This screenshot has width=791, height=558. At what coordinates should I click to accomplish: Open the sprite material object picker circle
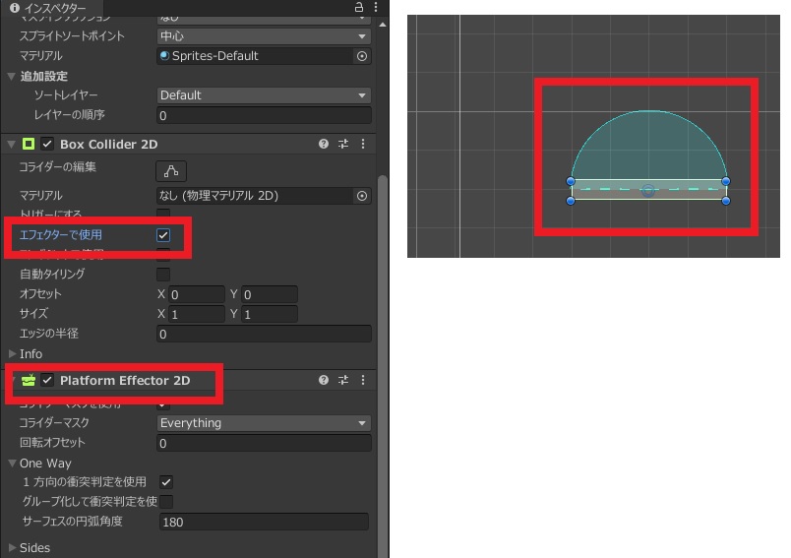(362, 56)
